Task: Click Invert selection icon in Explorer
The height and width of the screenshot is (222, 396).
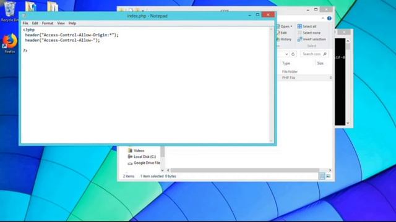Action: tap(299, 39)
